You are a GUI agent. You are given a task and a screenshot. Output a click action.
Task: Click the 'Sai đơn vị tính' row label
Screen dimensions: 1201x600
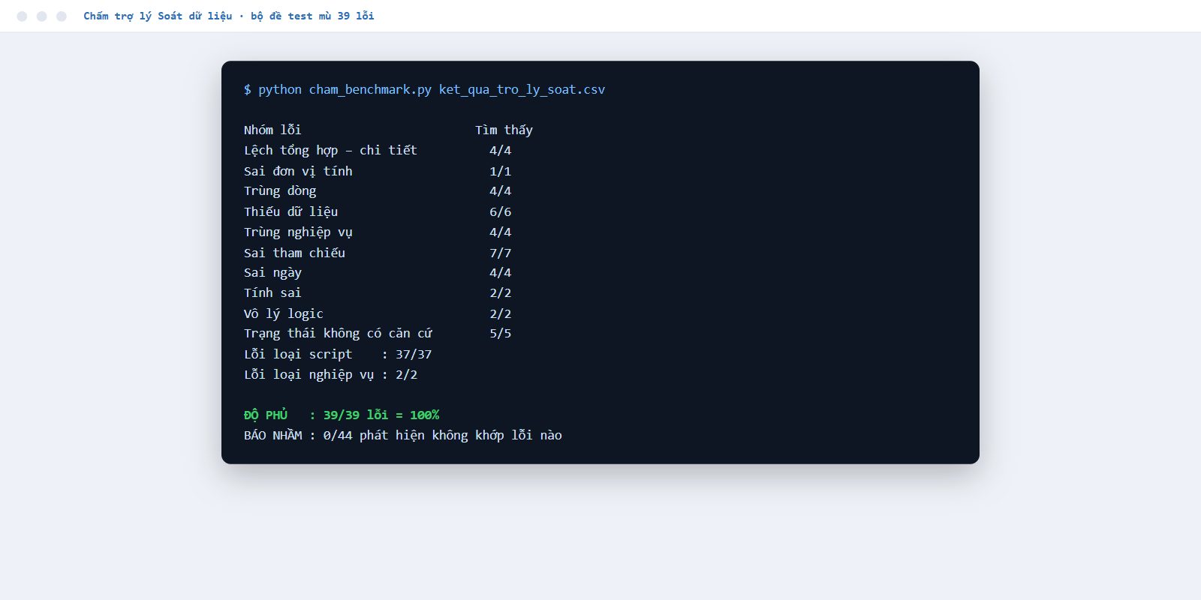click(x=298, y=171)
